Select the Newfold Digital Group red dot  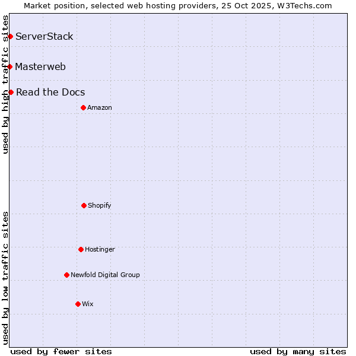(66, 275)
